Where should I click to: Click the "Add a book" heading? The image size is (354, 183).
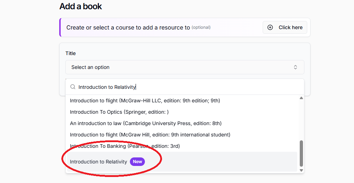(81, 6)
